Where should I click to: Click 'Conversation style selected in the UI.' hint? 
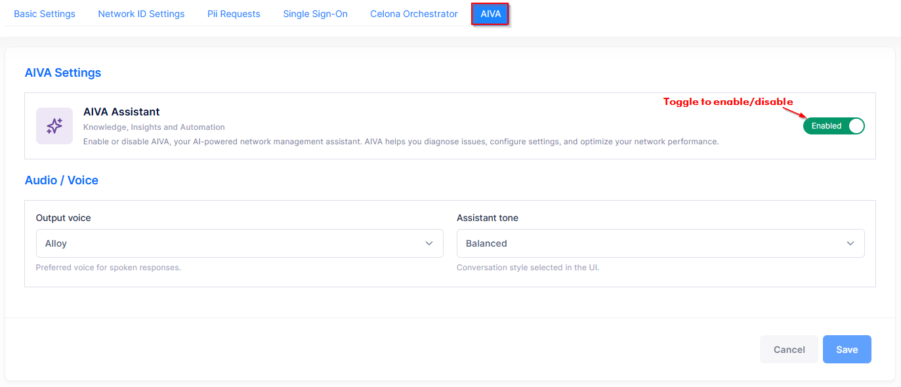click(528, 268)
